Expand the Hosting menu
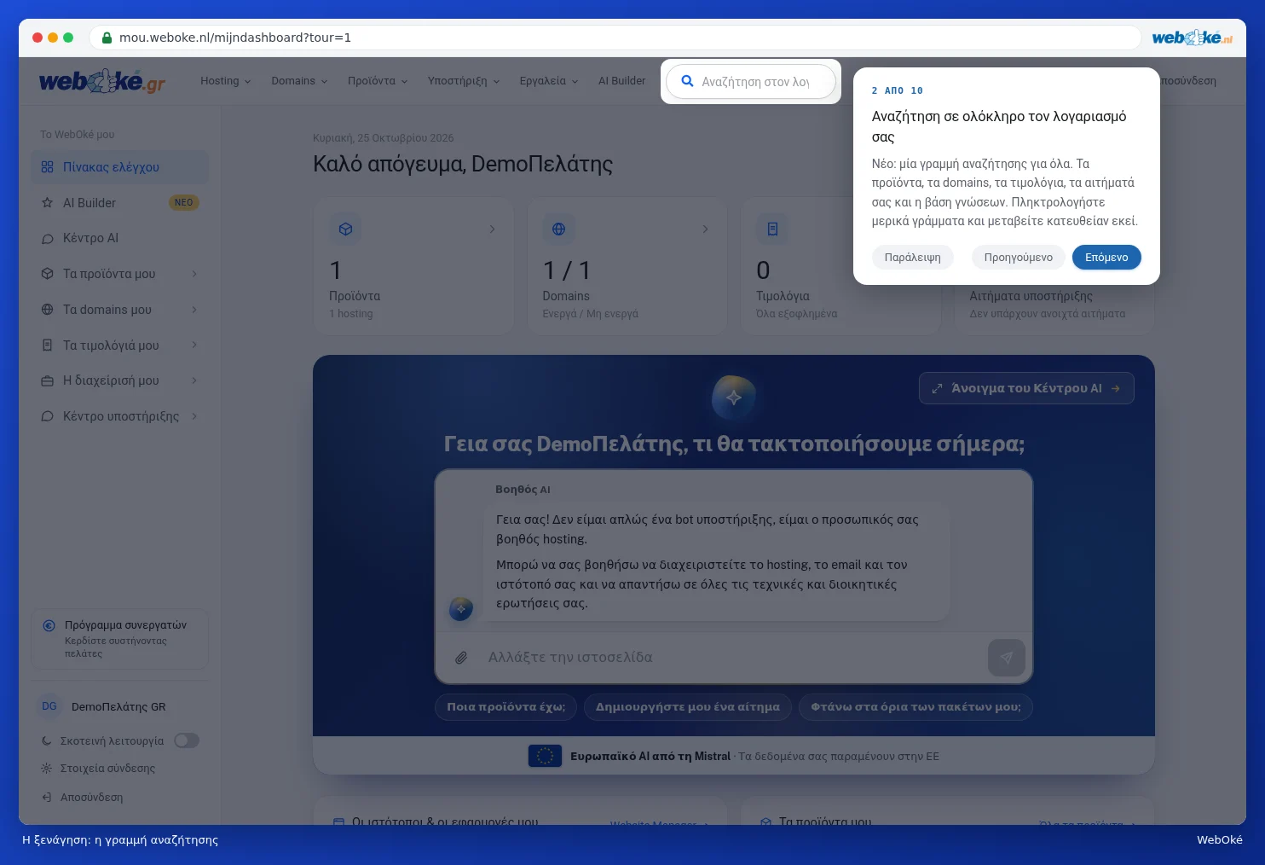This screenshot has height=865, width=1265. 226,81
